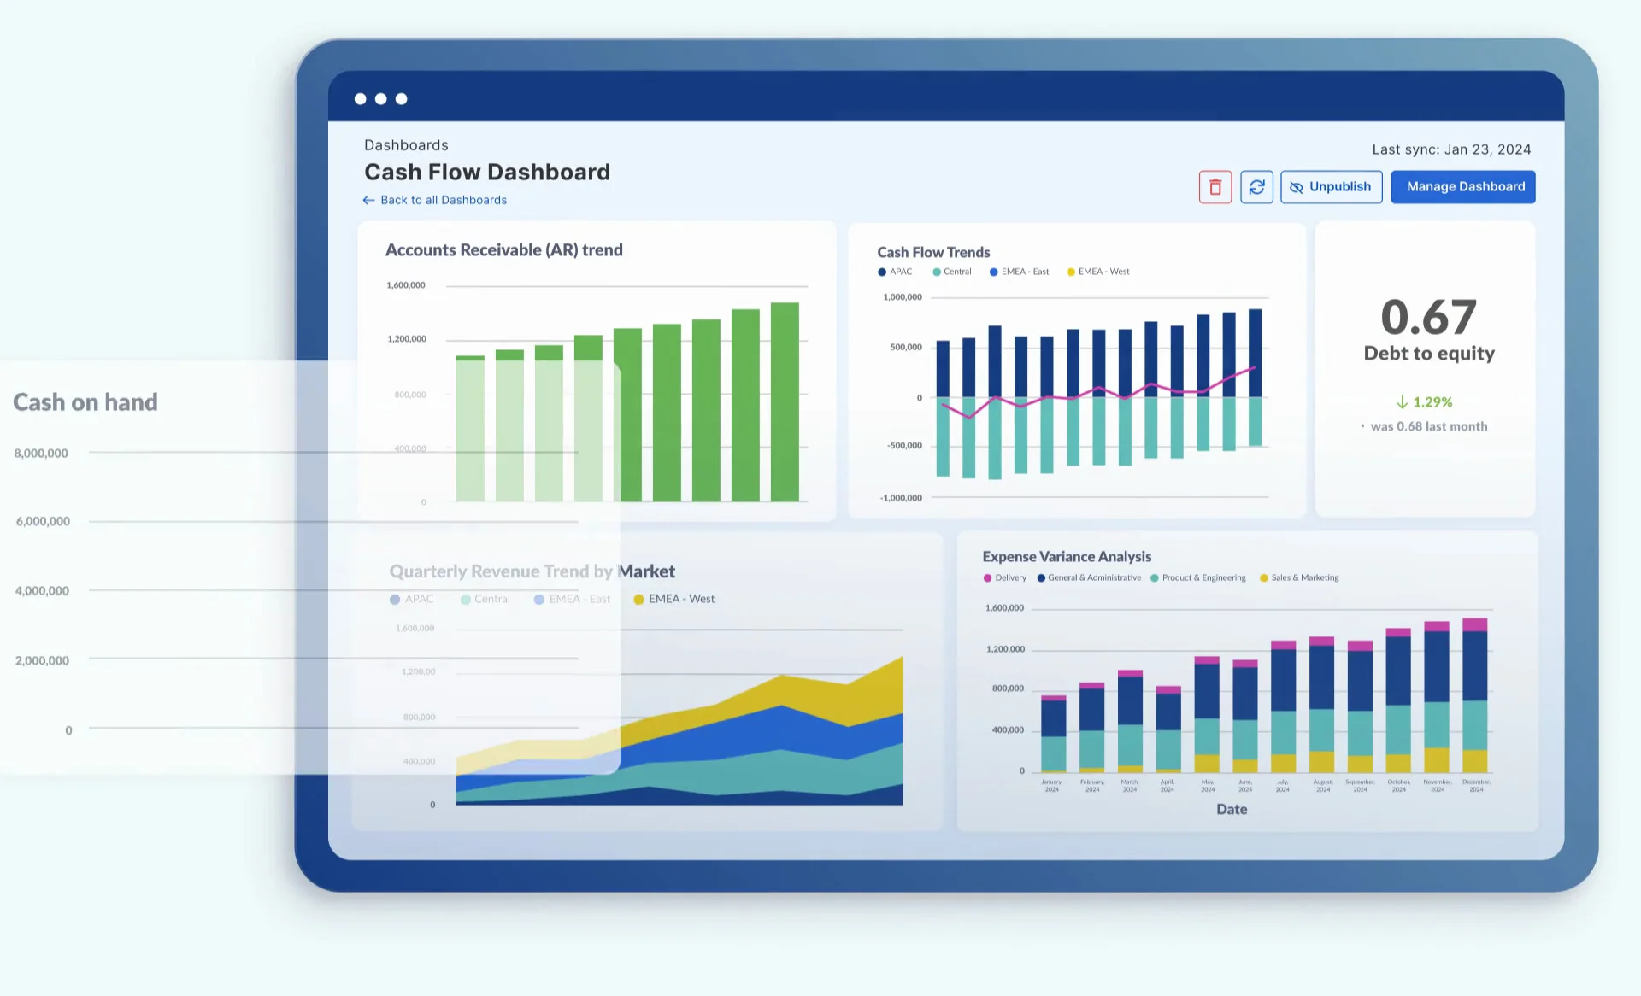1641x996 pixels.
Task: Click the Unpublish button
Action: click(1331, 187)
